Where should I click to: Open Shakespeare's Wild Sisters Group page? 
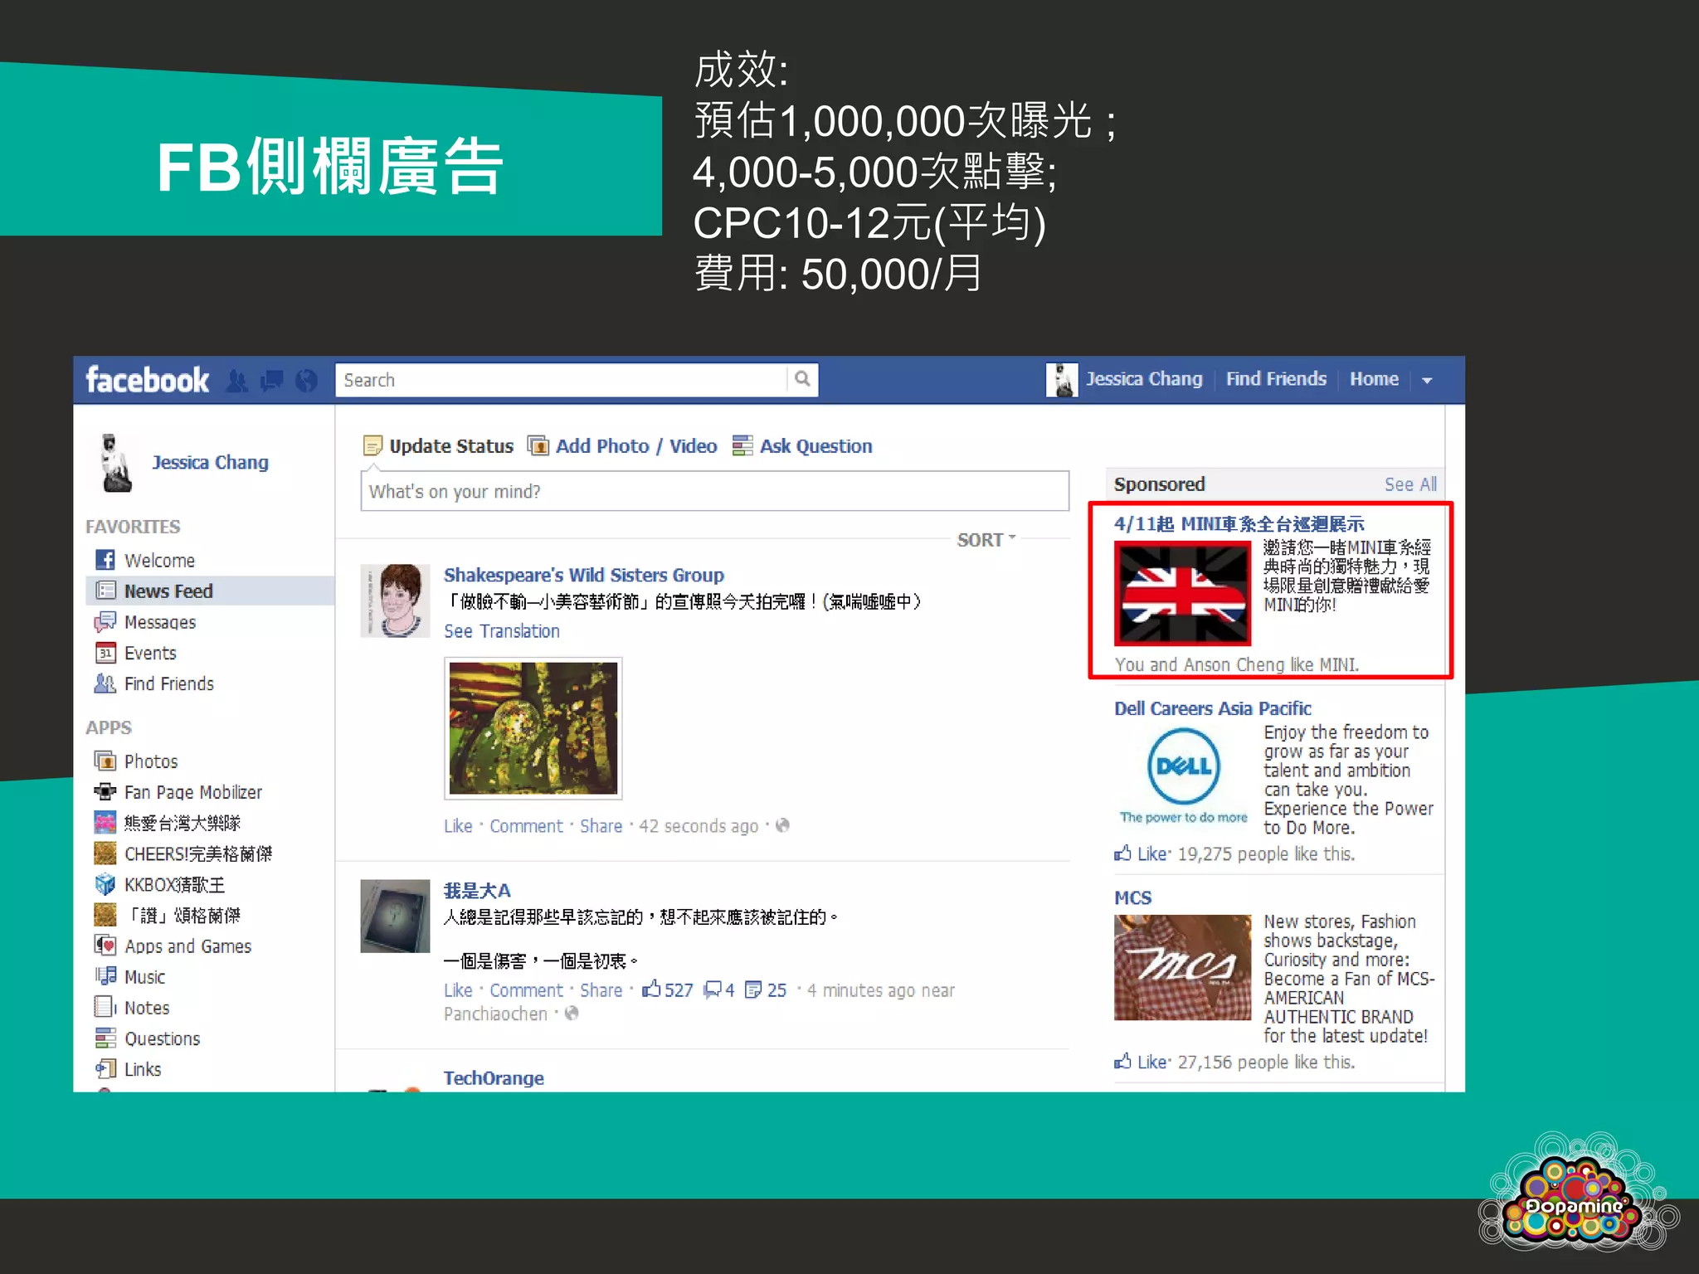pyautogui.click(x=583, y=575)
